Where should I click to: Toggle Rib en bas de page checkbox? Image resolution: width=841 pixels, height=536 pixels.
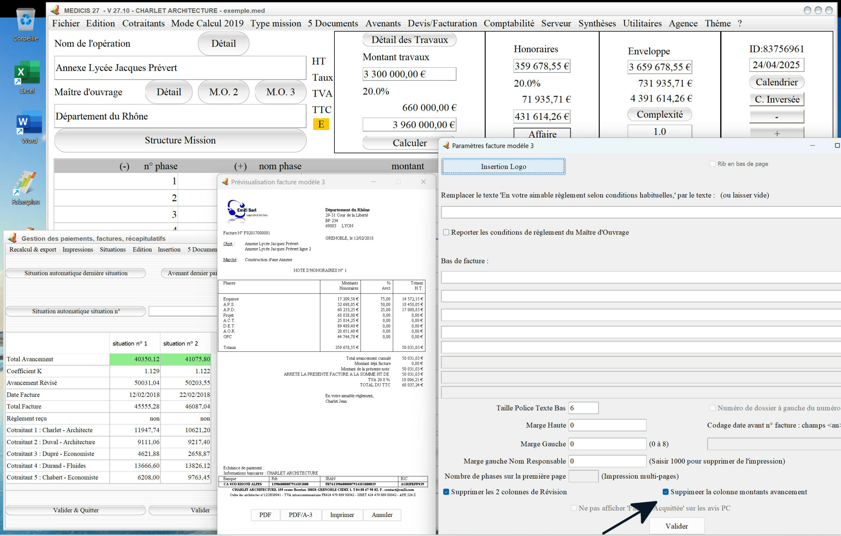click(x=712, y=164)
